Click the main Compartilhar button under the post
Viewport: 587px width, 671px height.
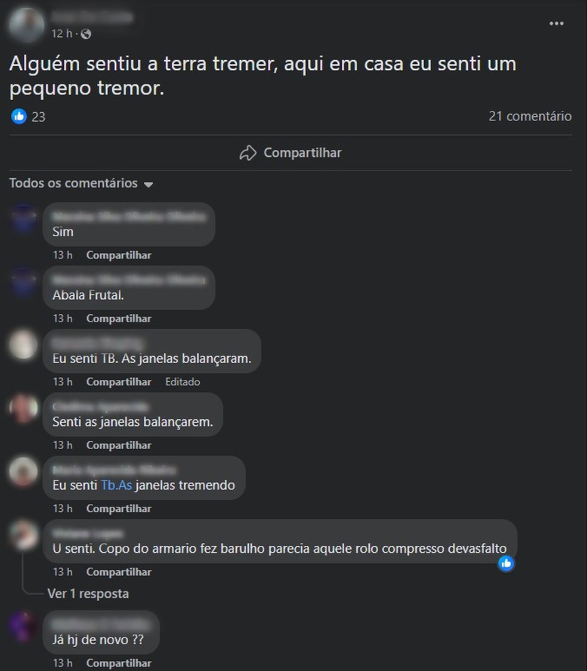(x=291, y=153)
